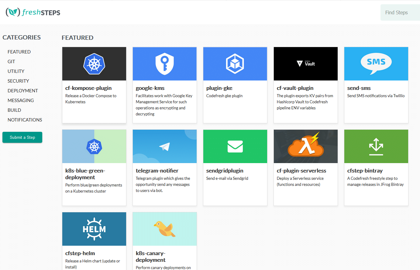Click the Find Steps search field

399,12
